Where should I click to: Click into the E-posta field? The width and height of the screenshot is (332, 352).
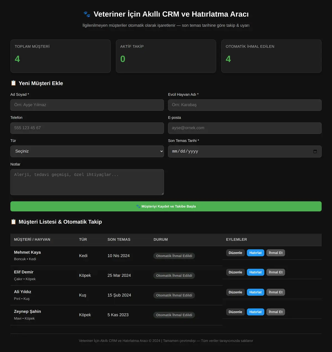click(x=245, y=128)
